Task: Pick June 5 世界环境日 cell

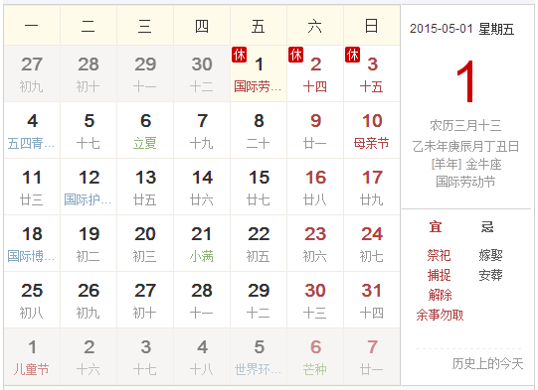Action: 259,356
